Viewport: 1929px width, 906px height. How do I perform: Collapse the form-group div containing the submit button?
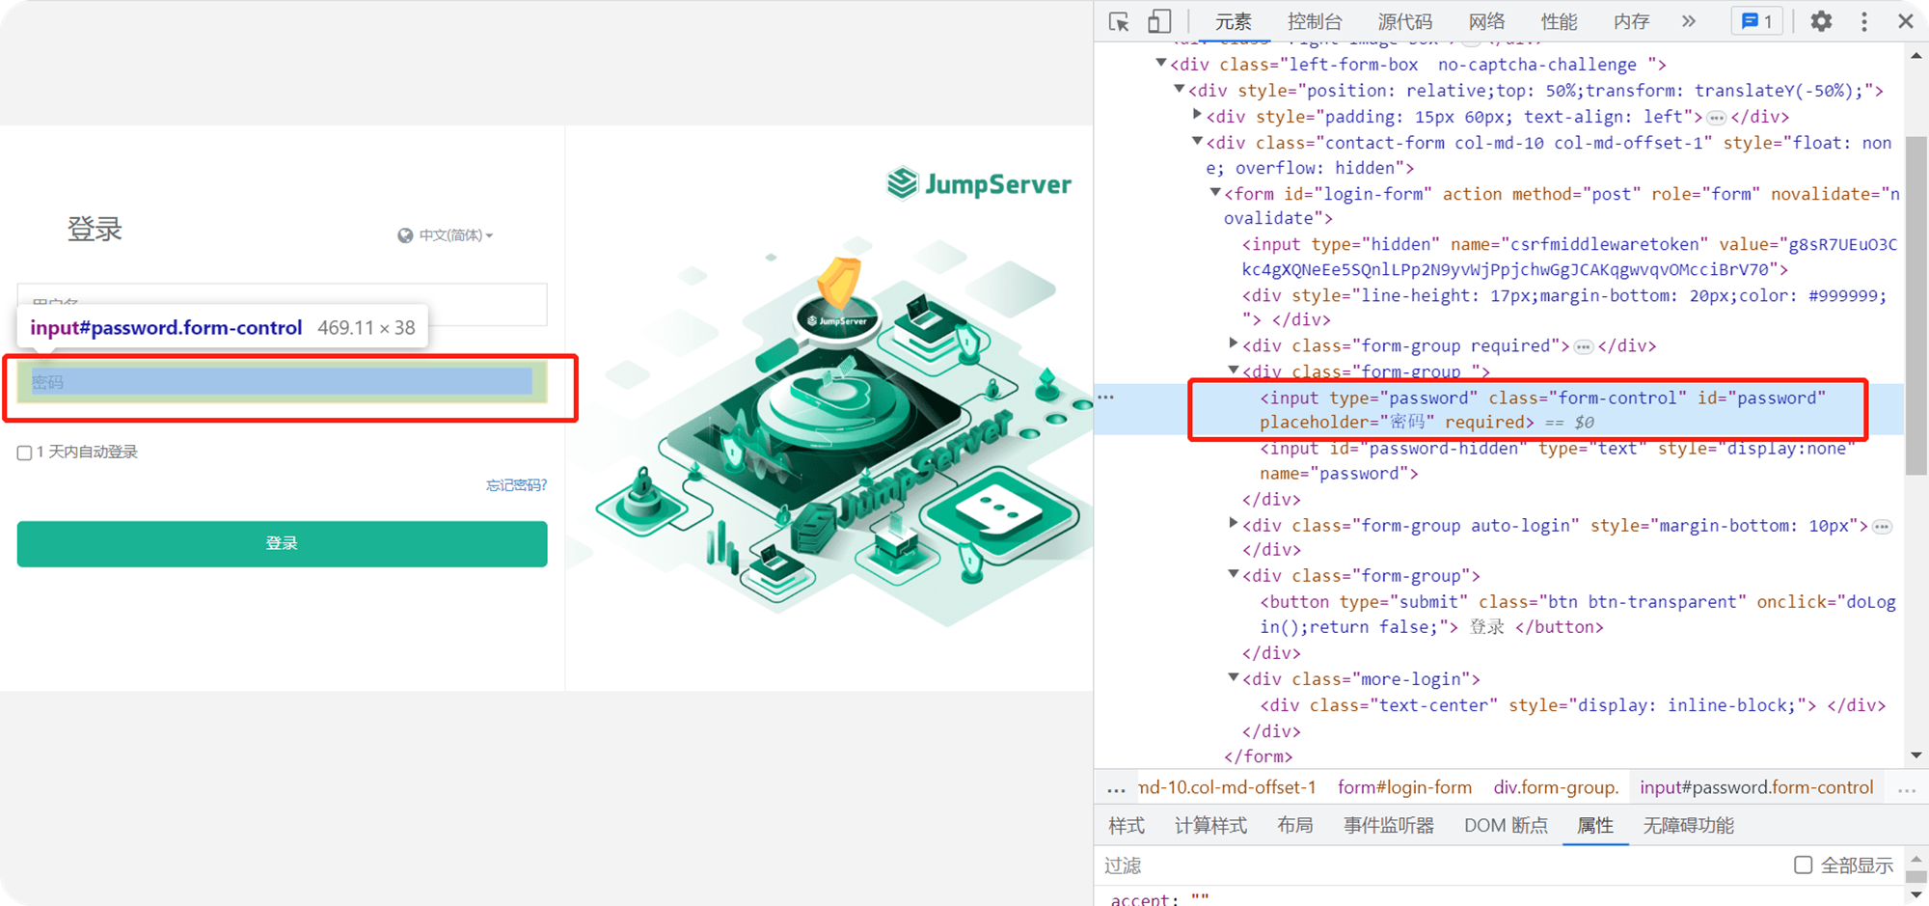(x=1234, y=574)
